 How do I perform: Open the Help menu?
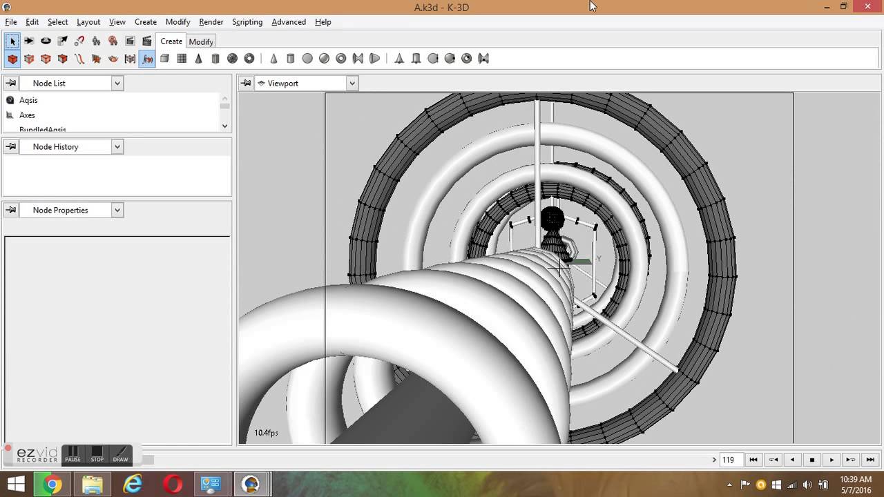[x=323, y=22]
